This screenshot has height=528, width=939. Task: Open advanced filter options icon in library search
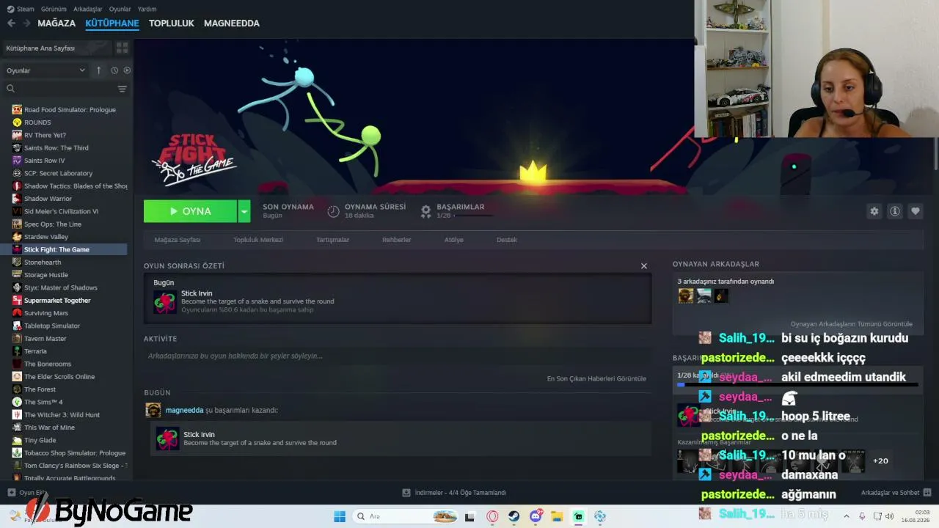122,89
